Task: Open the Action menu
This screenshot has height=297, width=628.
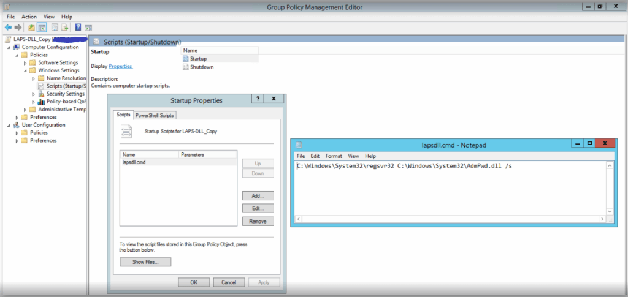Action: pyautogui.click(x=29, y=17)
